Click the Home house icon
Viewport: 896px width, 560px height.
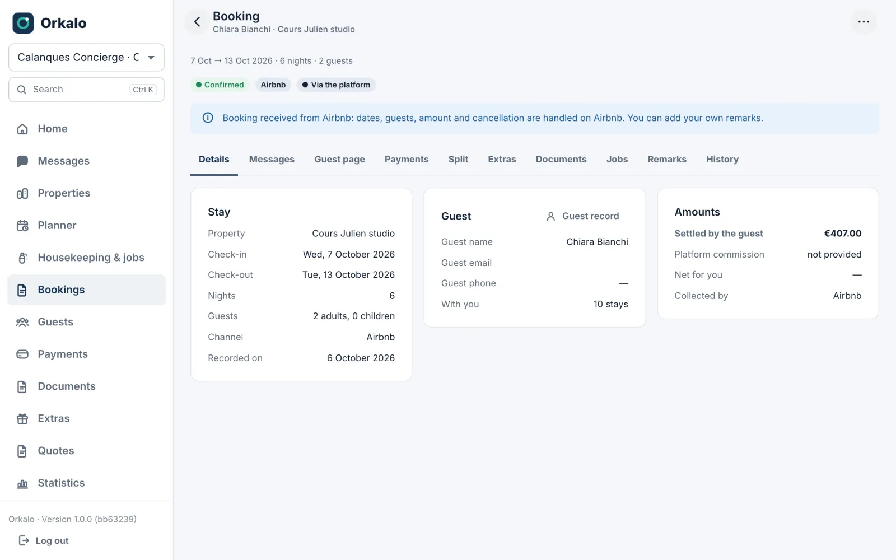coord(22,129)
